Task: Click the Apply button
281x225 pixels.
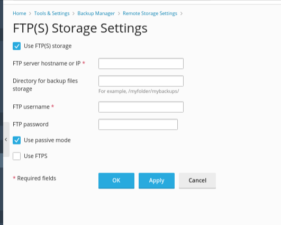Action: click(157, 181)
